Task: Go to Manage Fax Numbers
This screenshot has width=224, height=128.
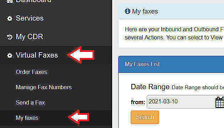Action: tap(44, 87)
